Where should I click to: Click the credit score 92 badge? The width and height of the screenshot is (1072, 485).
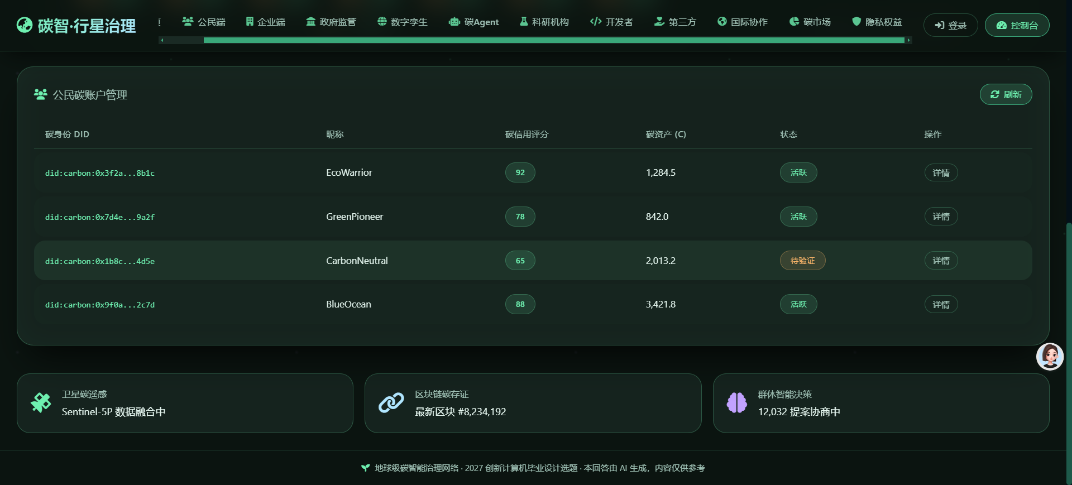[x=520, y=172]
